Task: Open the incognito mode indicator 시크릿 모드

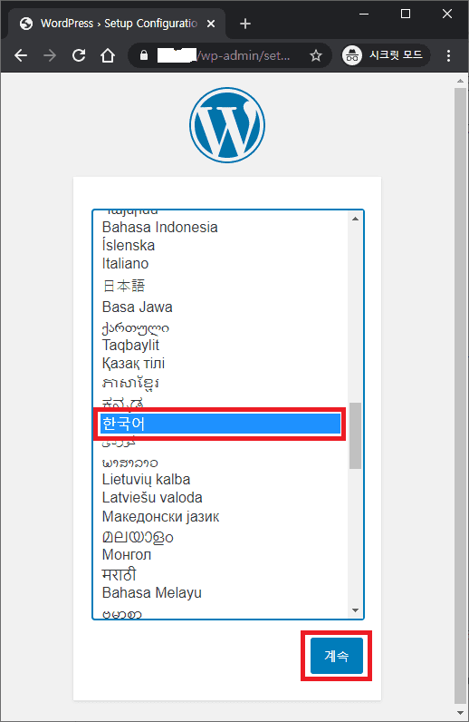Action: (x=386, y=55)
